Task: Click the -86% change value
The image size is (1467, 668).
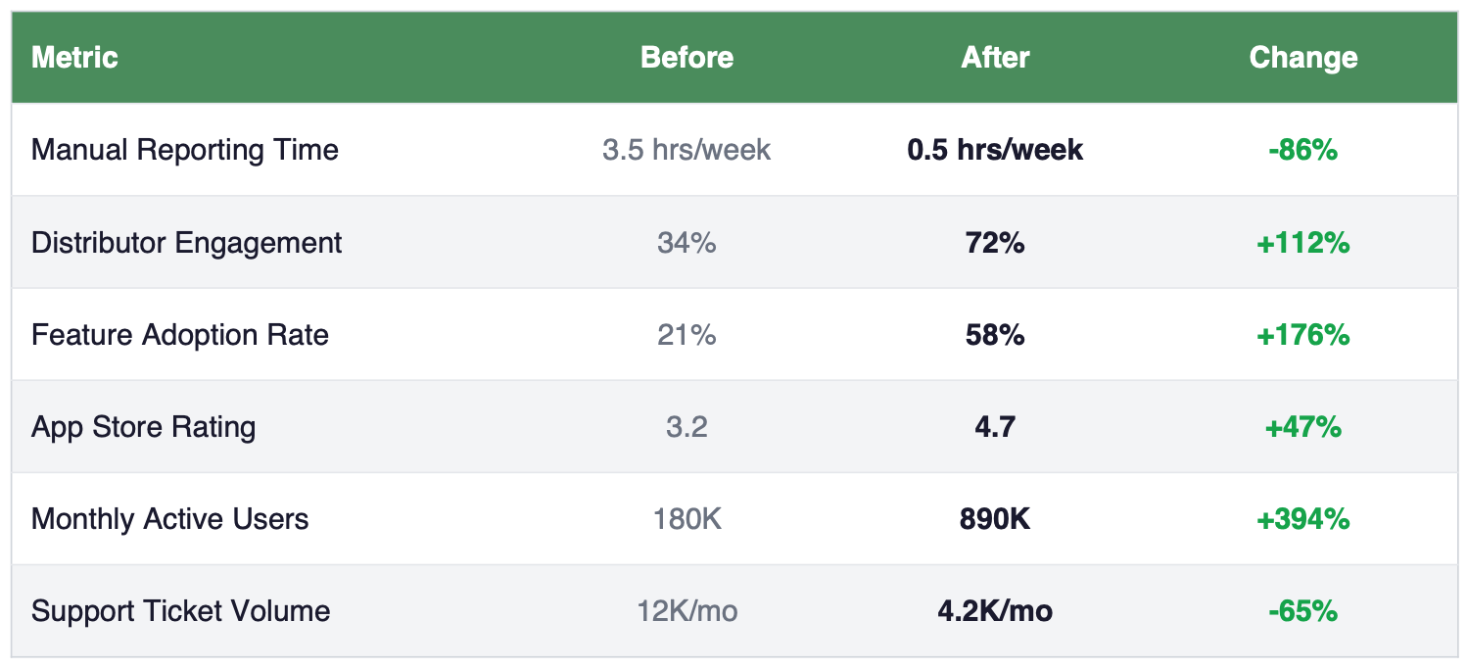Action: pyautogui.click(x=1302, y=150)
